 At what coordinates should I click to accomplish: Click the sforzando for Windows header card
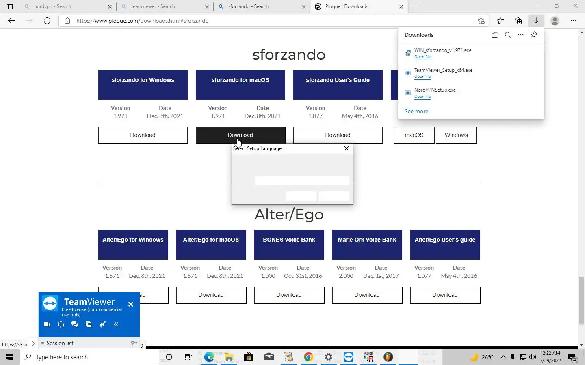point(143,85)
